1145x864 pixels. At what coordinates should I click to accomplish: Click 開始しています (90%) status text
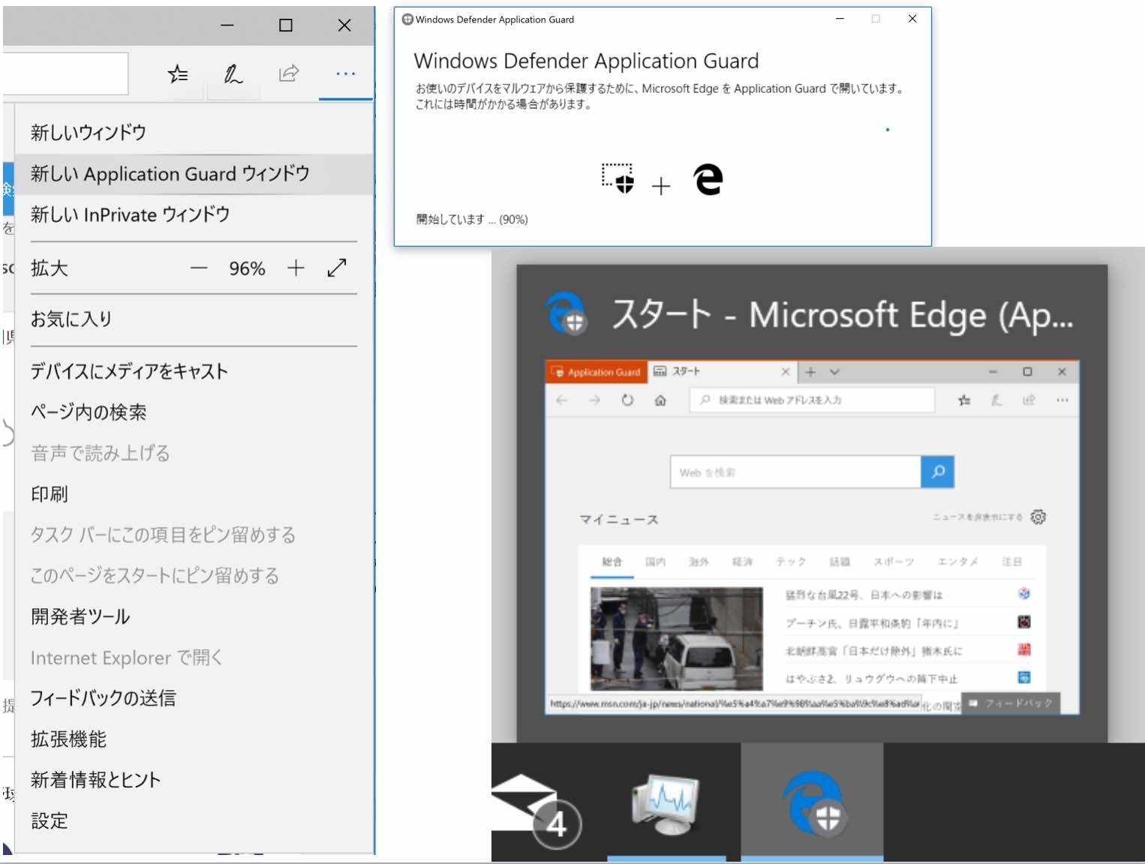pos(472,219)
